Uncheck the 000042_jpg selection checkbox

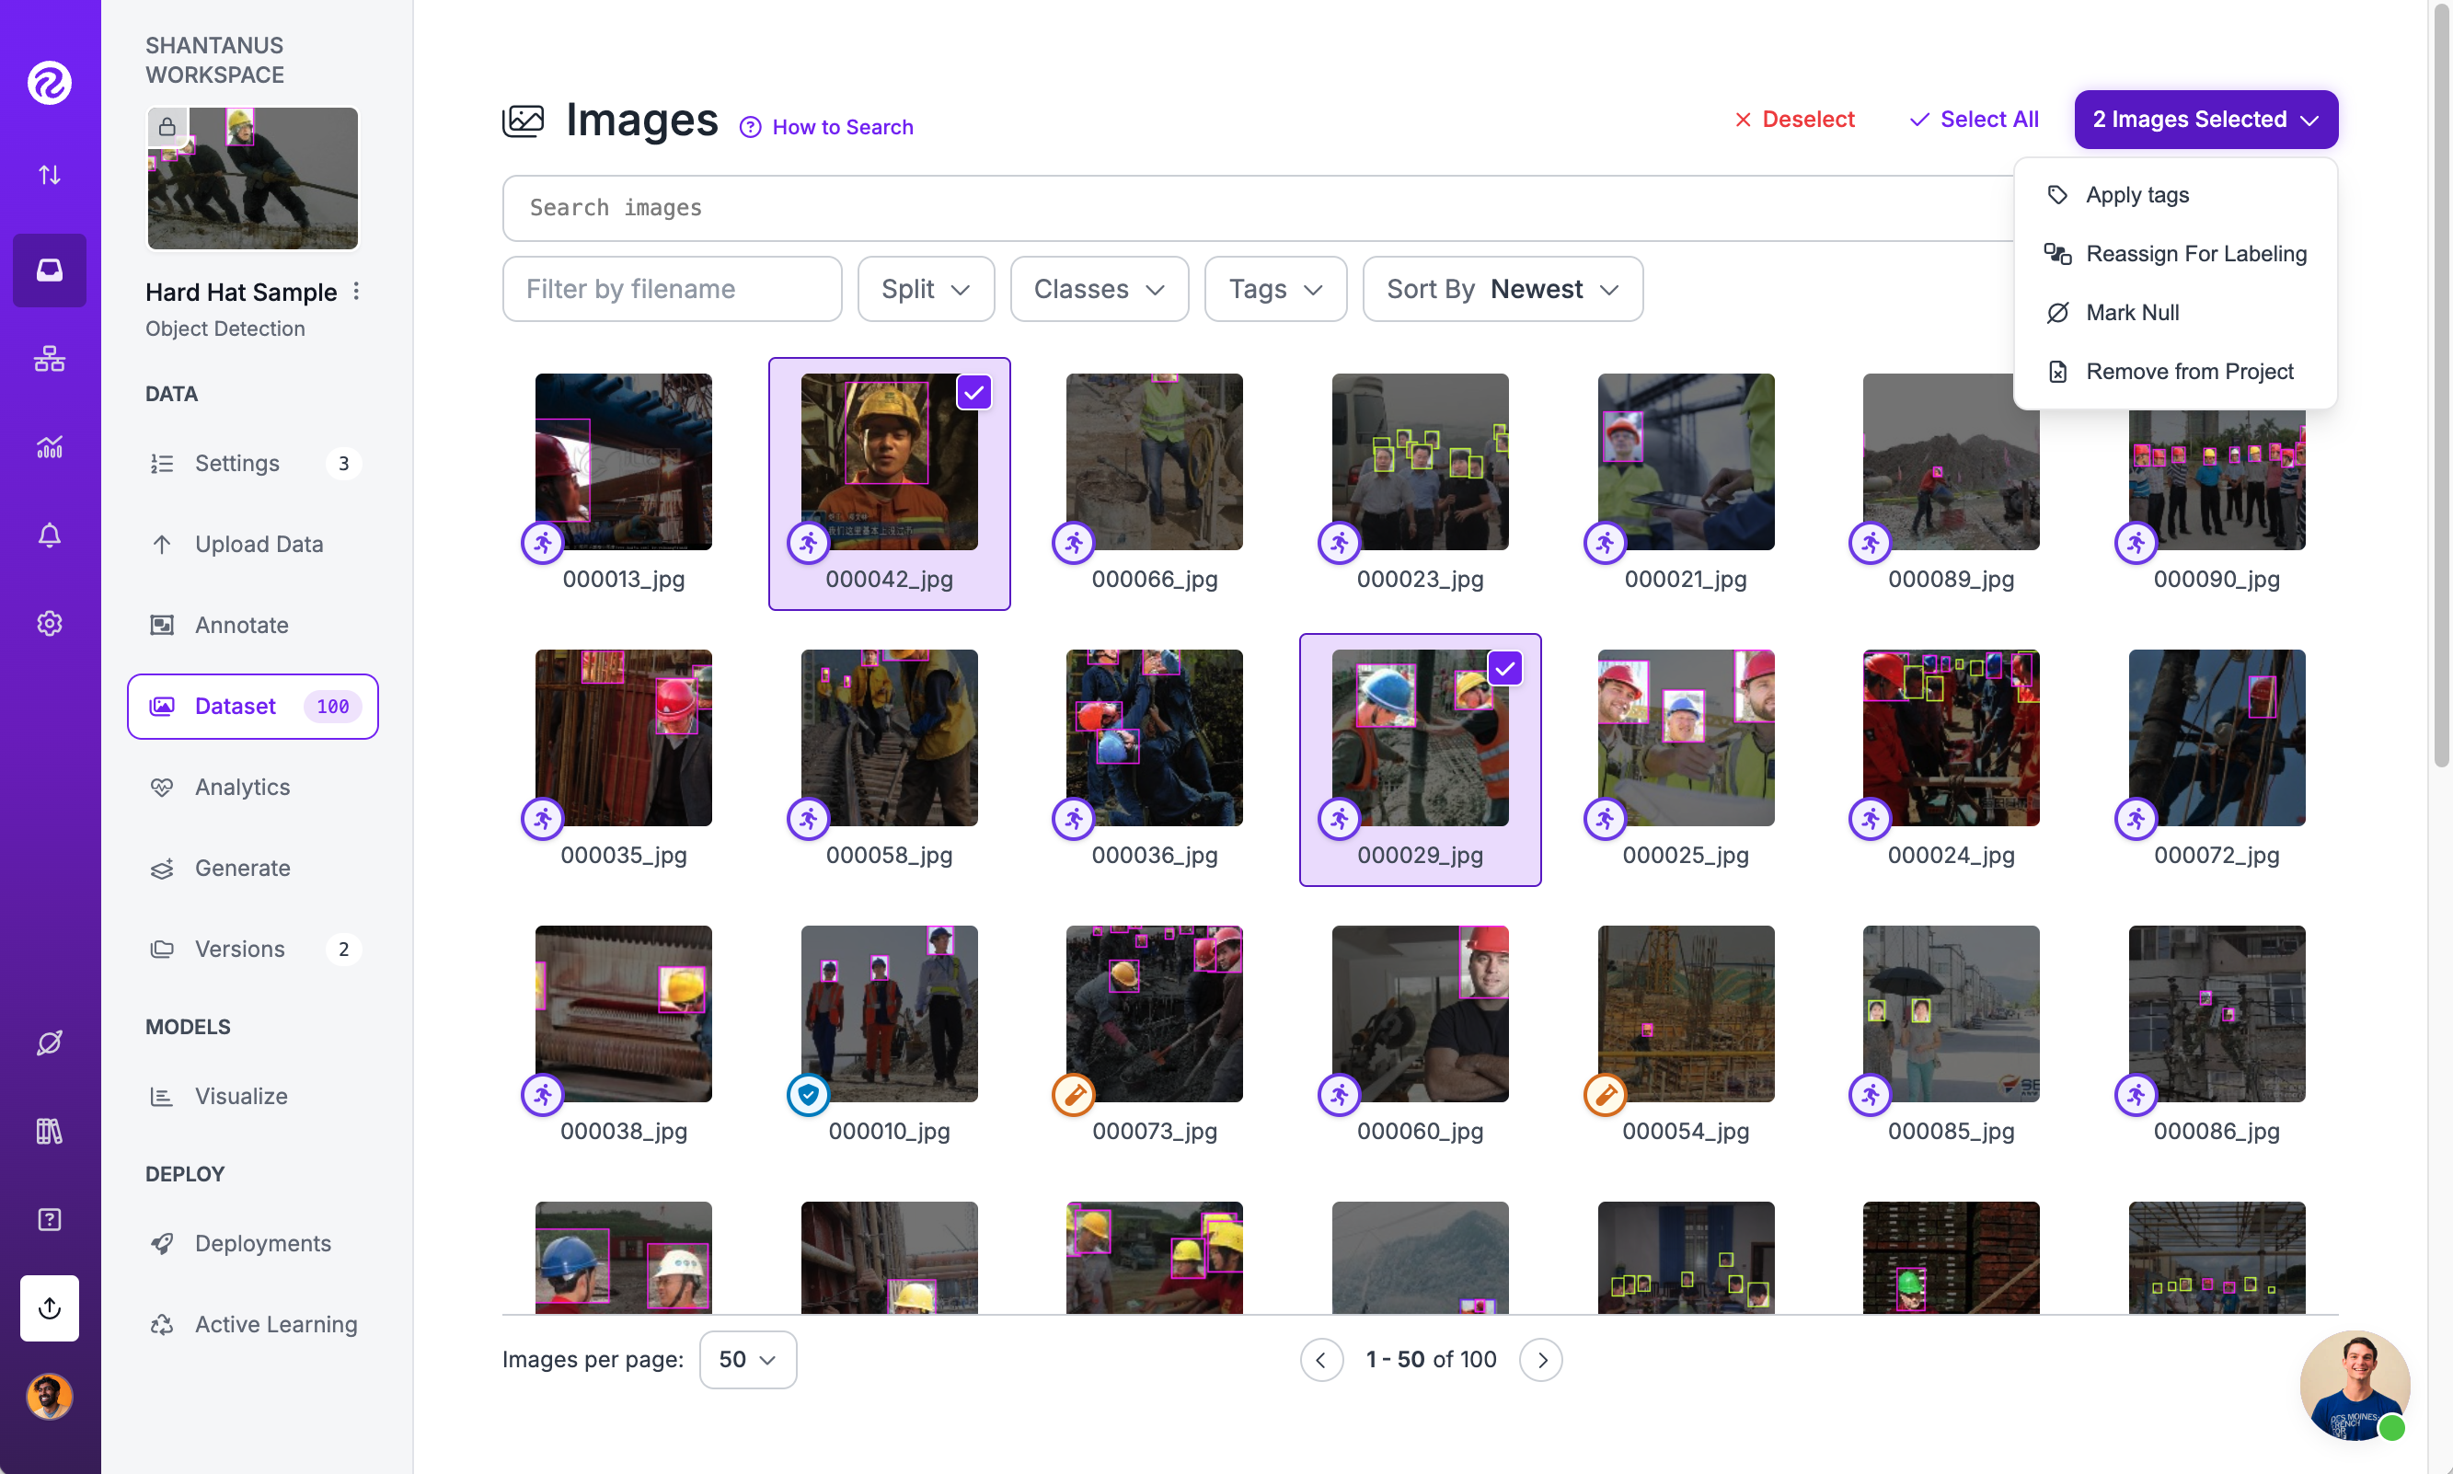coord(973,392)
